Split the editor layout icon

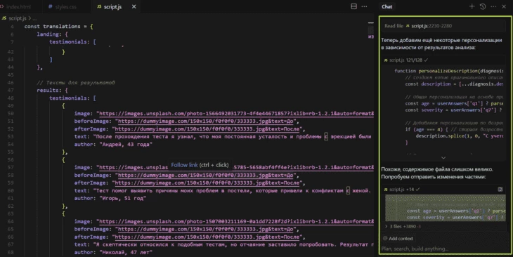pos(353,6)
